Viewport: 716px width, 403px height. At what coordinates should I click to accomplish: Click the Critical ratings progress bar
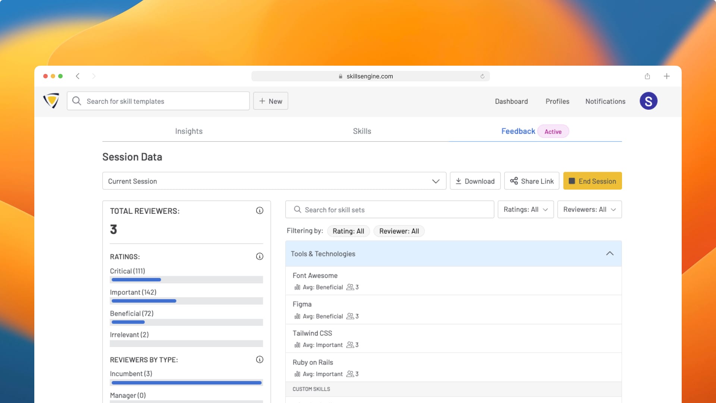pos(186,279)
